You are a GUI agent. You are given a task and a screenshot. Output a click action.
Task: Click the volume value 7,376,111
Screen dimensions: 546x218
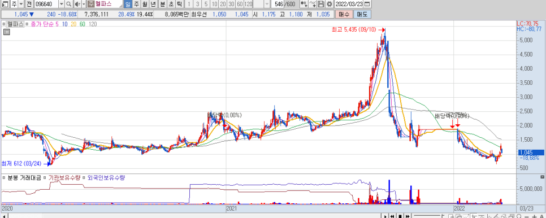97,14
